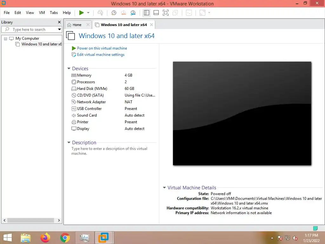The width and height of the screenshot is (325, 244).
Task: Open the Edit menu
Action: coord(18,13)
